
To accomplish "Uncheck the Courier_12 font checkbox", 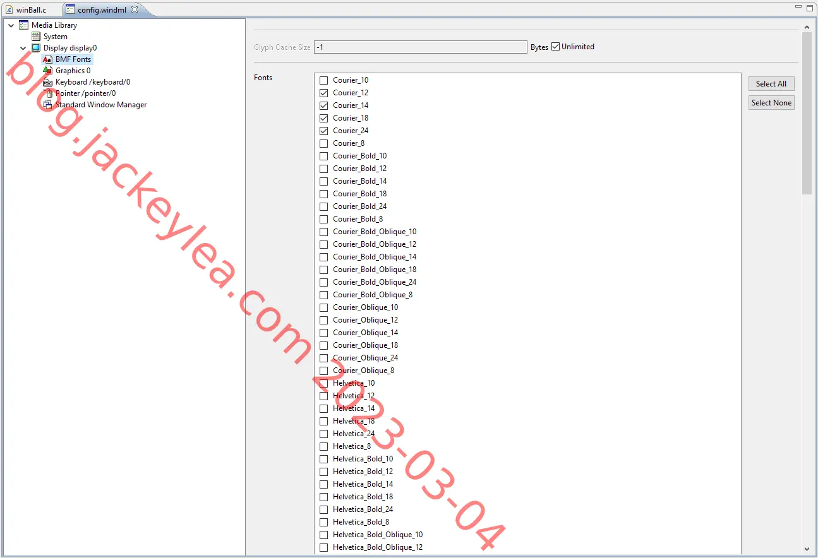I will point(324,93).
